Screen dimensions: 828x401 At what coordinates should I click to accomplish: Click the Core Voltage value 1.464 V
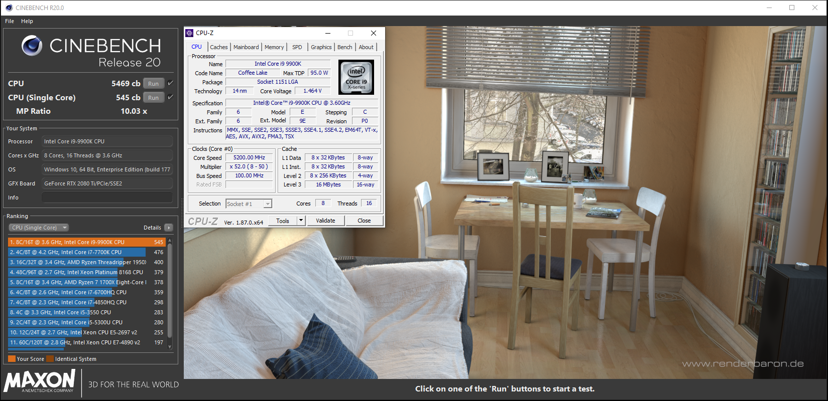[312, 91]
